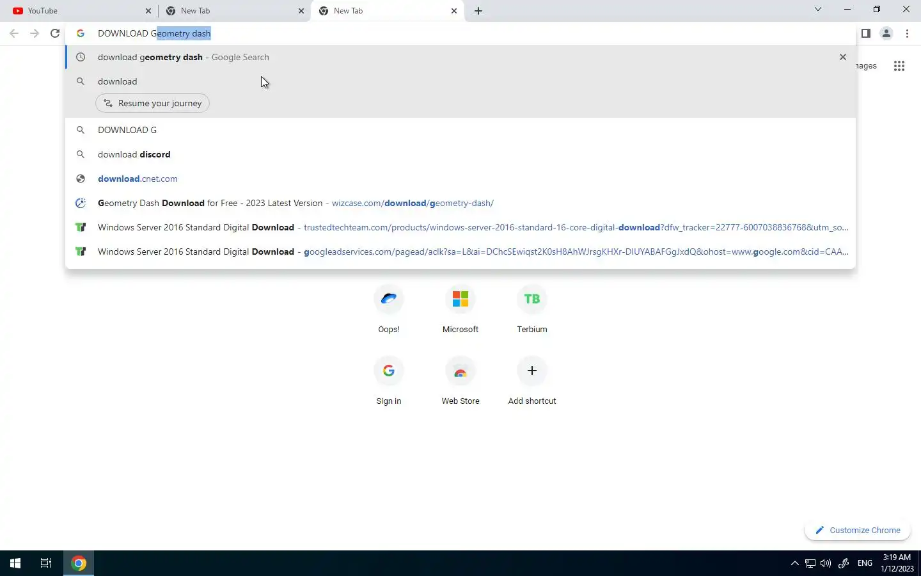The width and height of the screenshot is (921, 576).
Task: Click Add shortcut plus tile
Action: coord(532,371)
